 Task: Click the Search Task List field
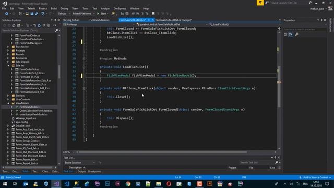tap(257, 162)
